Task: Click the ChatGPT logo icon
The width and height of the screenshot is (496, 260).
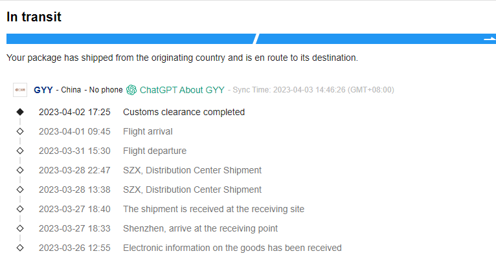Action: click(x=131, y=90)
